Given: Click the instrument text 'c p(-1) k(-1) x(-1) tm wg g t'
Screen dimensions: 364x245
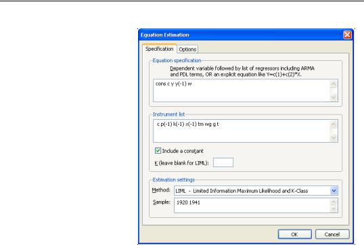Looking at the screenshot, I should point(187,125).
